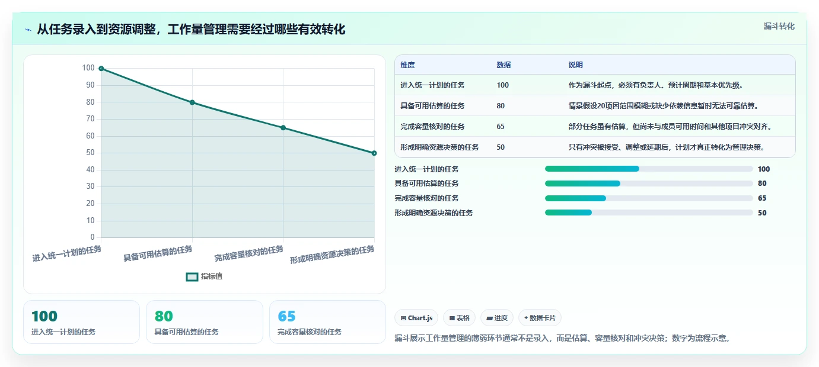Click the 指标值 legend label
The image size is (819, 367).
click(x=212, y=276)
